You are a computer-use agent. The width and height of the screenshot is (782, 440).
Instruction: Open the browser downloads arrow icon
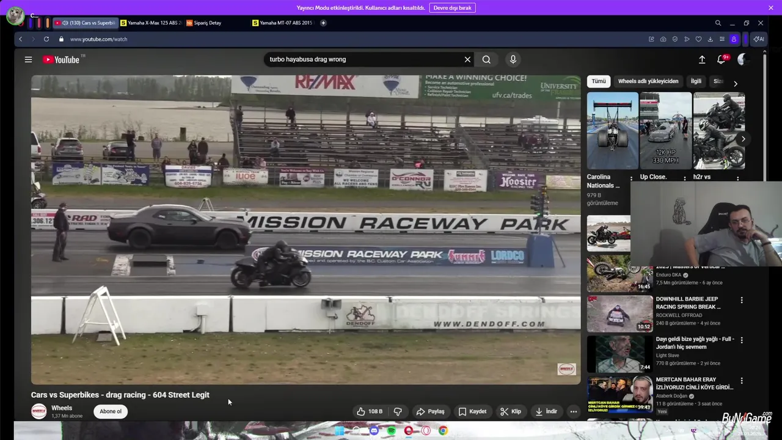pyautogui.click(x=710, y=39)
